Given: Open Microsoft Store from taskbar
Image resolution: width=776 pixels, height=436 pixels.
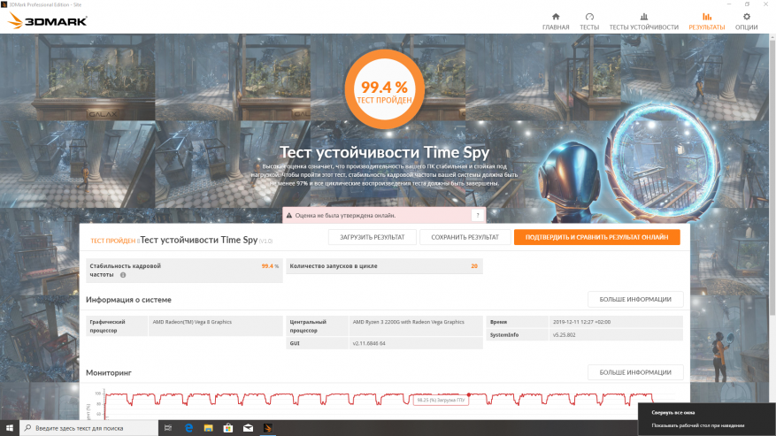Looking at the screenshot, I should pos(228,428).
